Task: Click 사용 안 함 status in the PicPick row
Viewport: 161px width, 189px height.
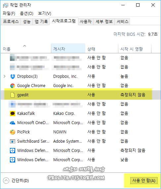Action: pyautogui.click(x=97, y=132)
